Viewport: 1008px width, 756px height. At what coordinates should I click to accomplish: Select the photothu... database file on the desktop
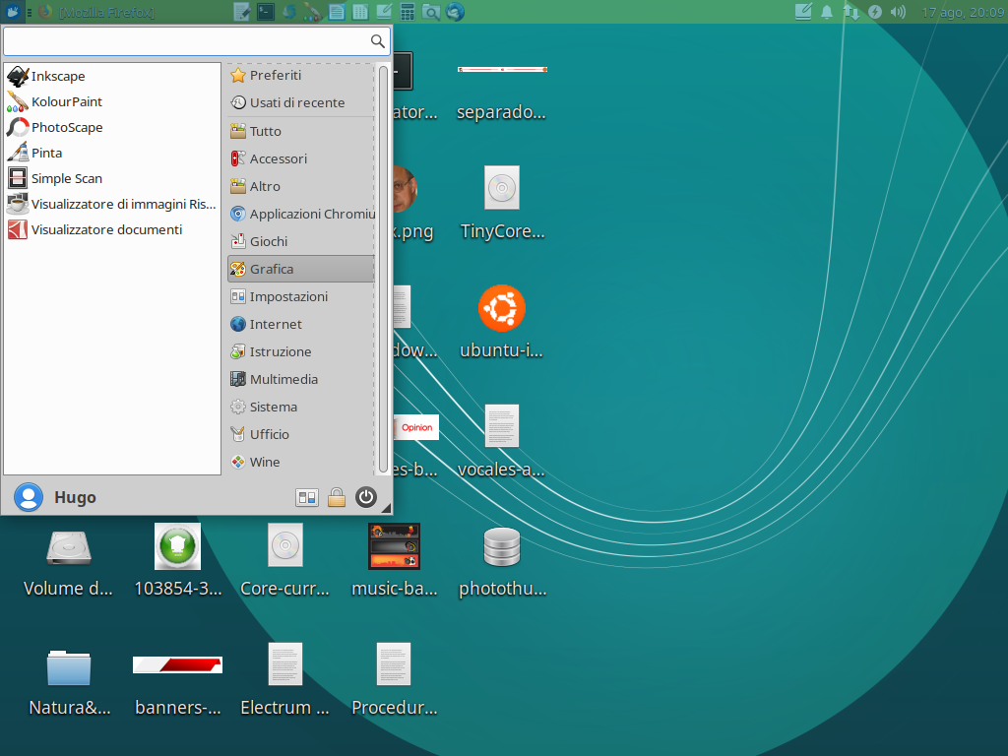point(502,562)
